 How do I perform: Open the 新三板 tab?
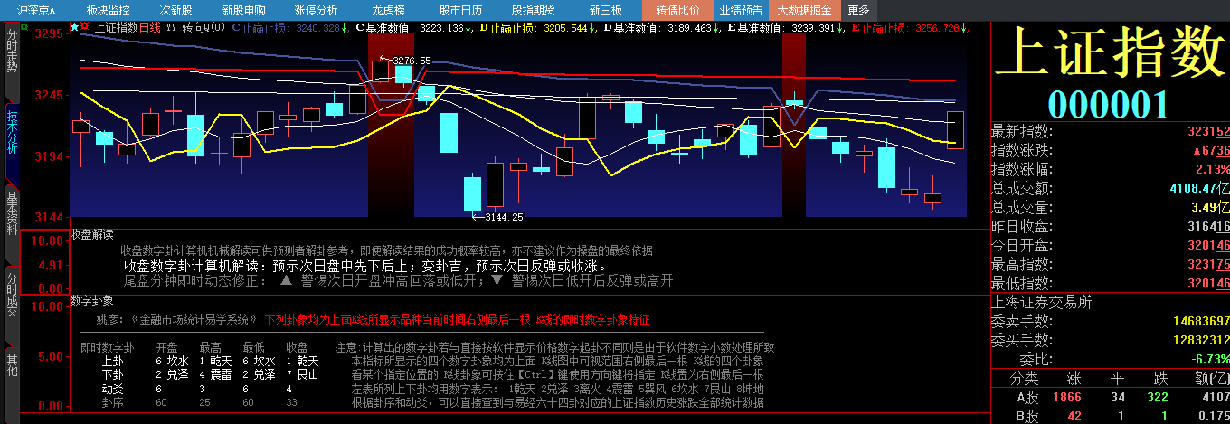point(605,10)
